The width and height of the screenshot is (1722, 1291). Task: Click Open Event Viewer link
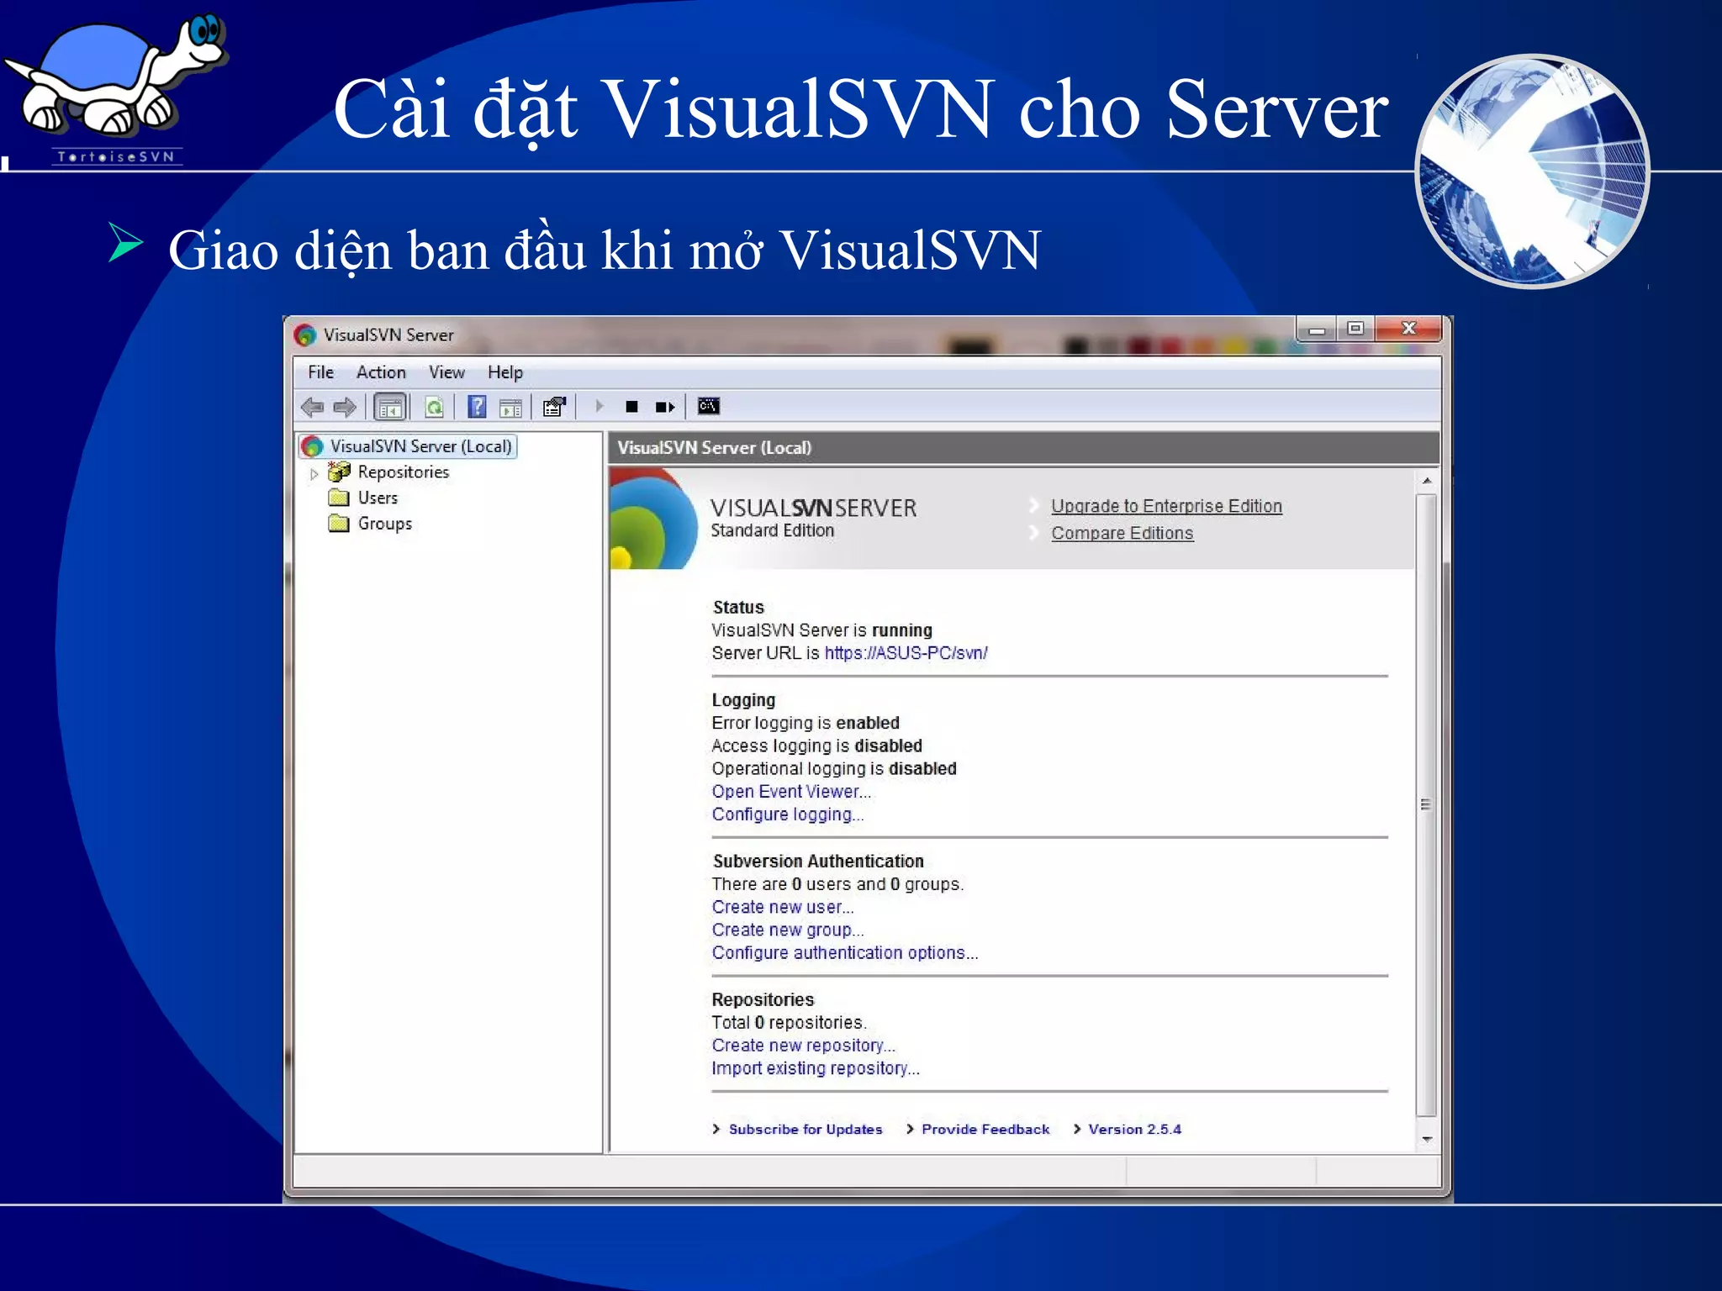point(791,792)
